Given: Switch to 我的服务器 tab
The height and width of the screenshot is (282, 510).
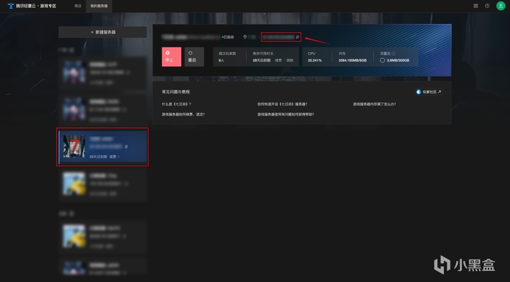Looking at the screenshot, I should pos(99,6).
